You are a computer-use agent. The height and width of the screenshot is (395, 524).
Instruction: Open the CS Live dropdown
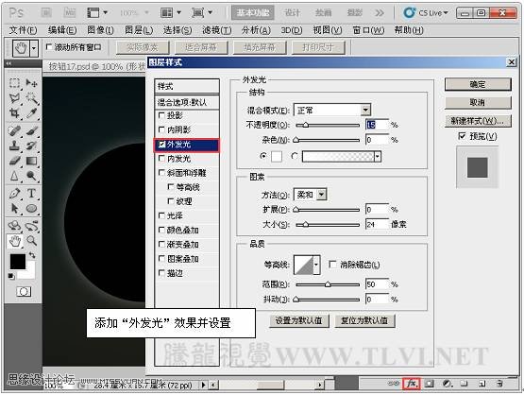[x=426, y=13]
